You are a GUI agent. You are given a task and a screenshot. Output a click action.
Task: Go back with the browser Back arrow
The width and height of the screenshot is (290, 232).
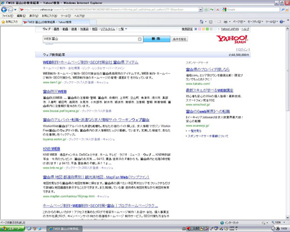[4, 9]
